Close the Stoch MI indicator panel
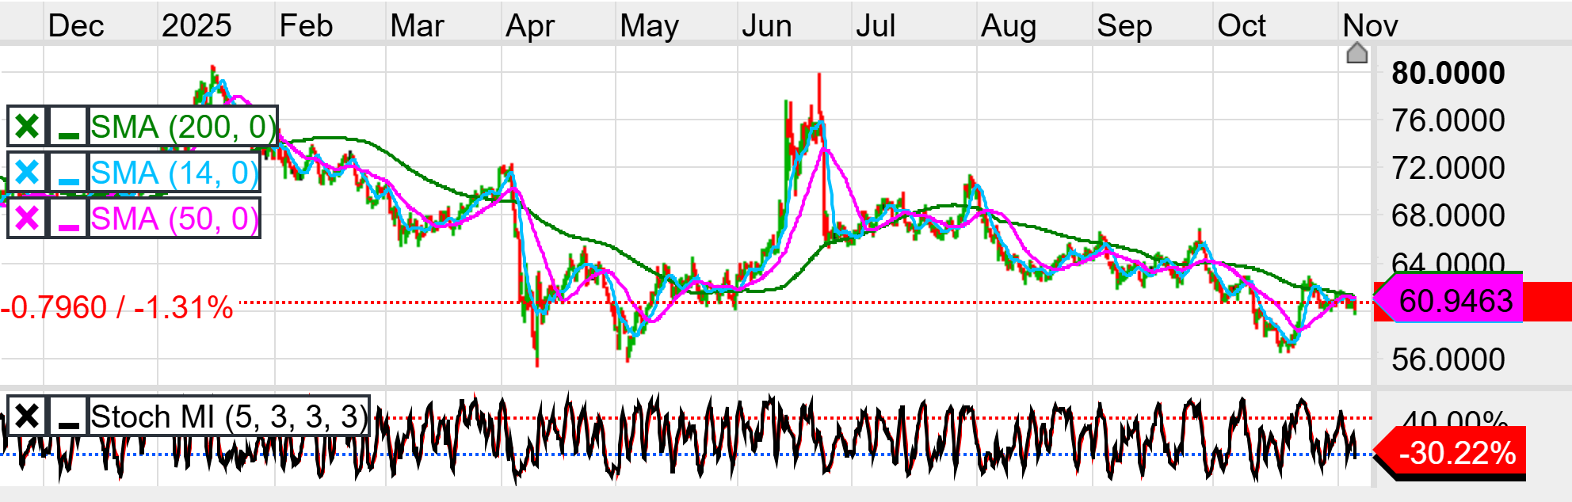This screenshot has height=502, width=1572. point(27,416)
